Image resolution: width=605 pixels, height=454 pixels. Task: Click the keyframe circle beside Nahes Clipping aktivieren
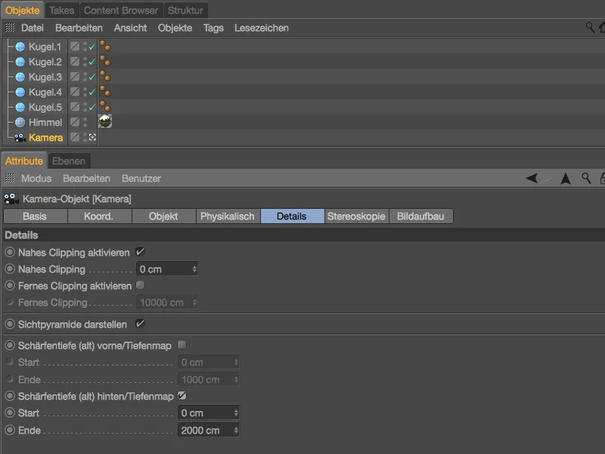(10, 252)
